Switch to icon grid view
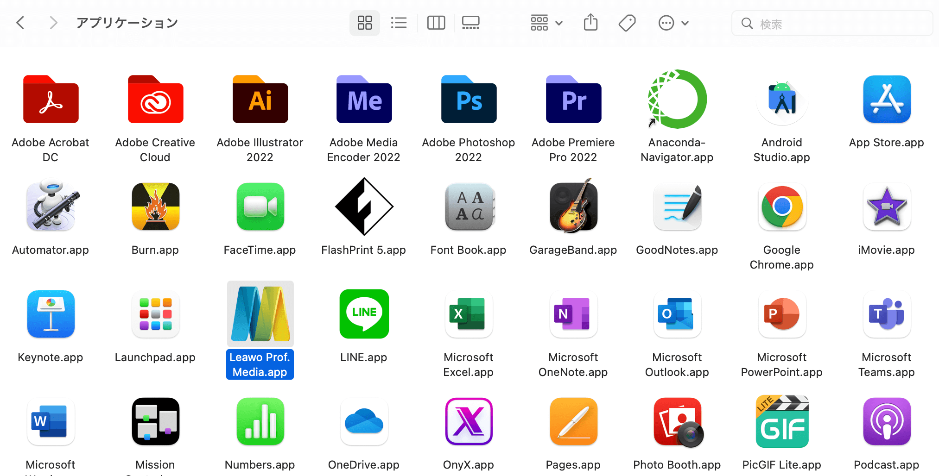Screen dimensions: 939x476 364,23
